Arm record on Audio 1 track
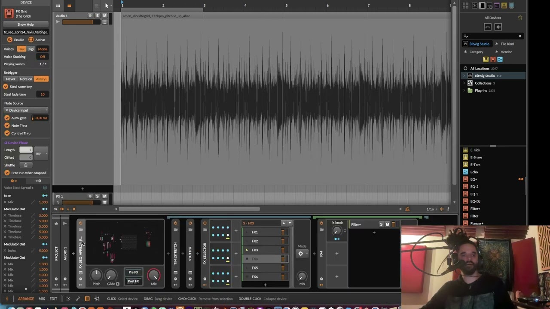Image resolution: width=550 pixels, height=309 pixels. pos(90,15)
